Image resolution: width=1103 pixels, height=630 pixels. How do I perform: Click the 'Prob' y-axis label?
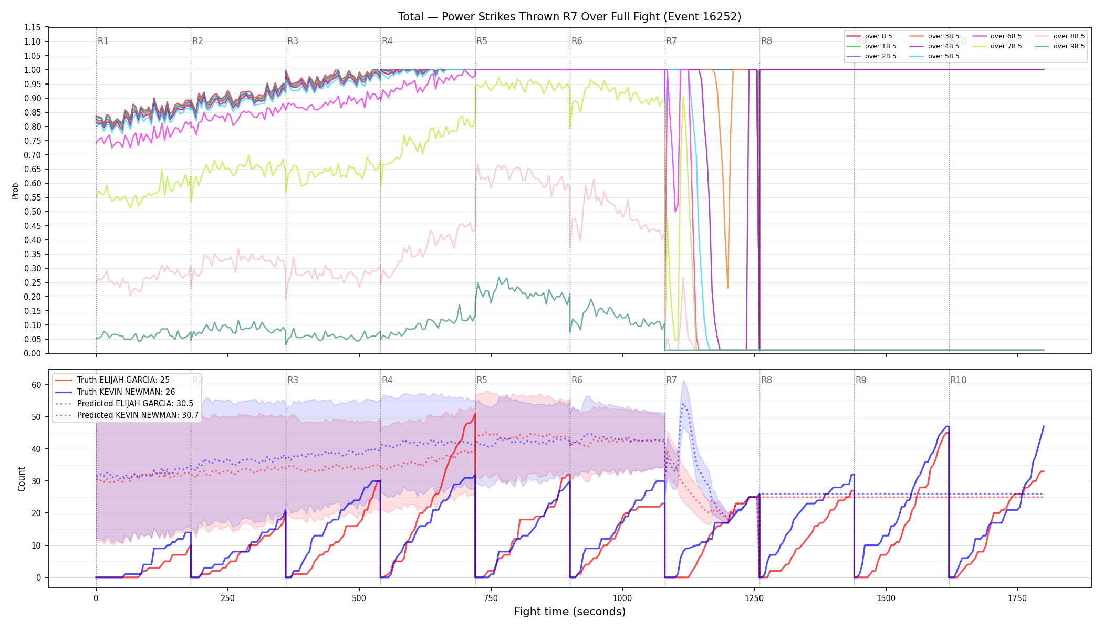[x=15, y=191]
